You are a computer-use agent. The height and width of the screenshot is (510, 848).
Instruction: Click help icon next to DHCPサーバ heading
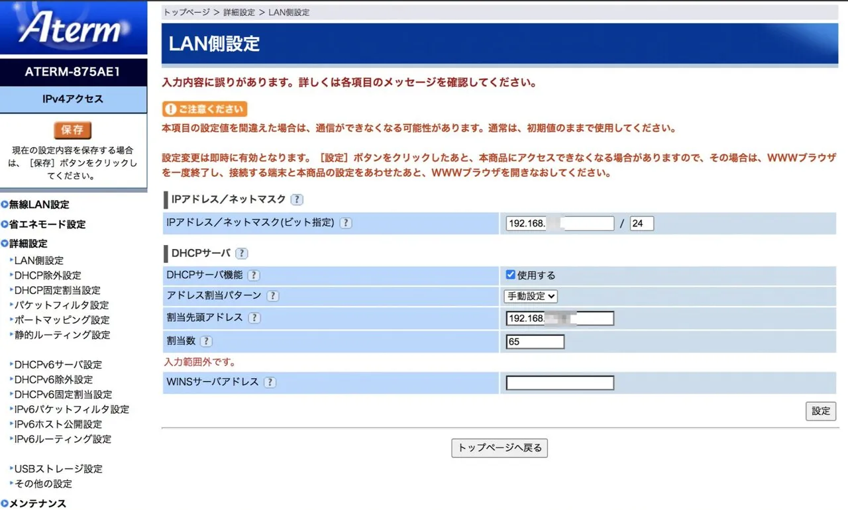tap(242, 253)
